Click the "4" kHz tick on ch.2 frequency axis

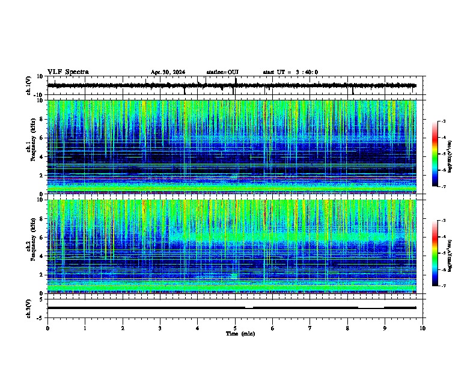pos(41,256)
